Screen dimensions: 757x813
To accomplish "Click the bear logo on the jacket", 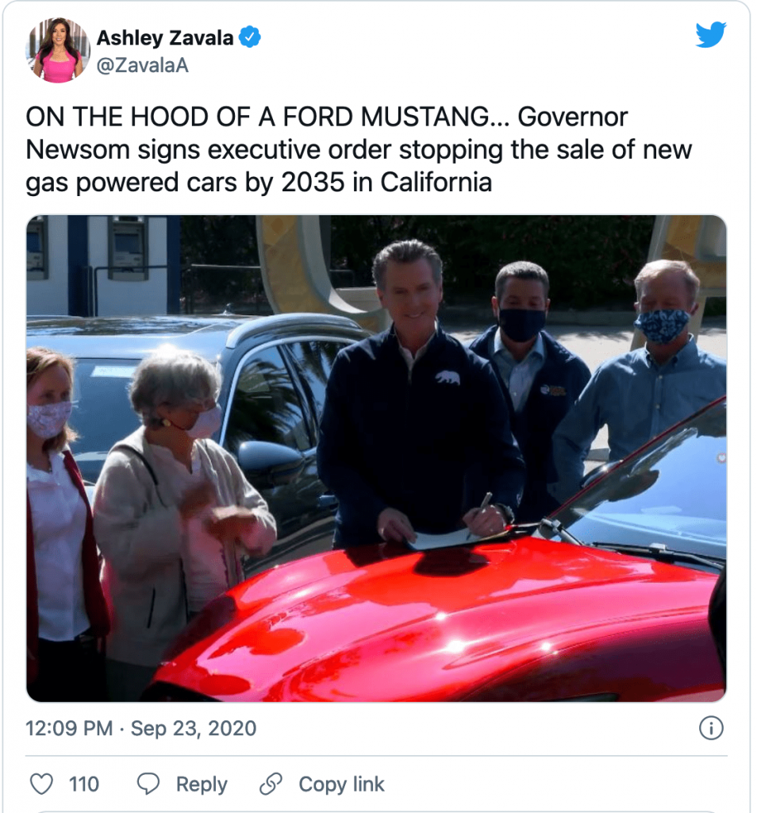I will coord(448,377).
